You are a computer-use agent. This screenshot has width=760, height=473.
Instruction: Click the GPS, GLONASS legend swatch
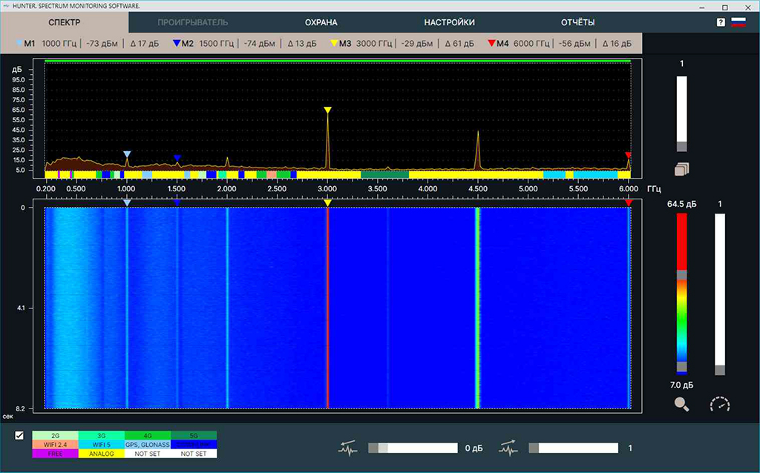148,444
